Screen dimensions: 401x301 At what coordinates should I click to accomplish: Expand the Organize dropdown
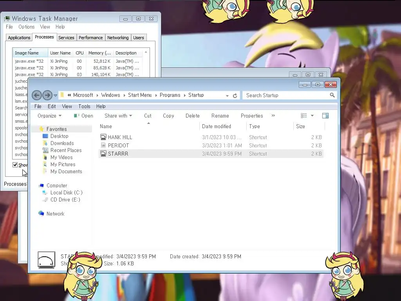pyautogui.click(x=50, y=116)
